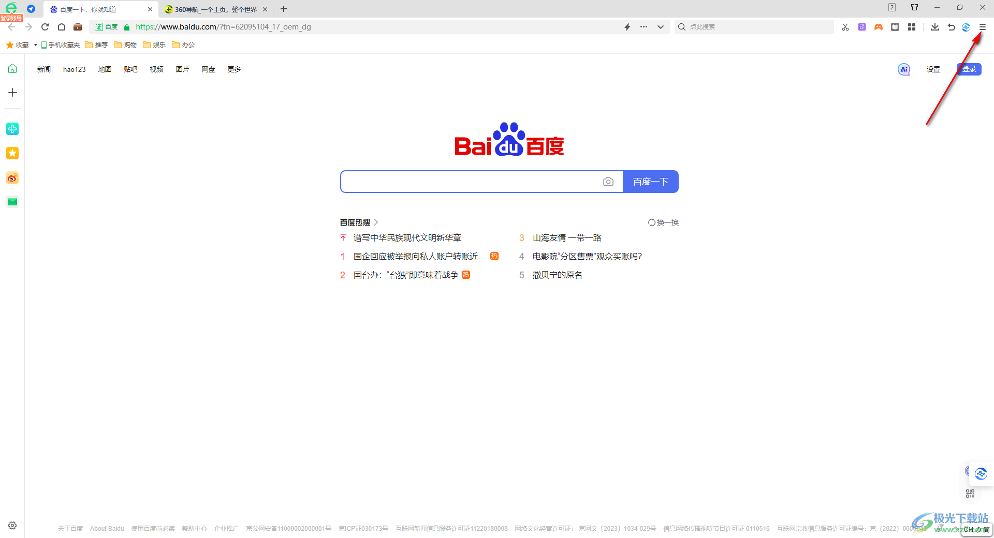Go to browser home page icon

[x=62, y=27]
